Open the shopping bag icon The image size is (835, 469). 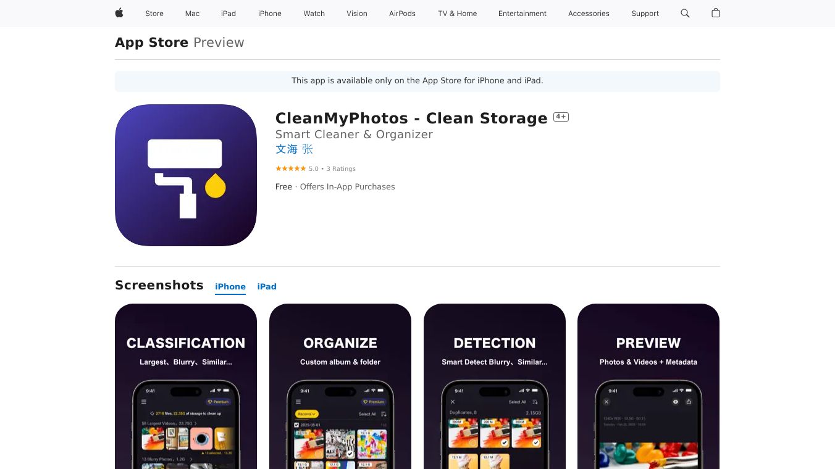716,13
